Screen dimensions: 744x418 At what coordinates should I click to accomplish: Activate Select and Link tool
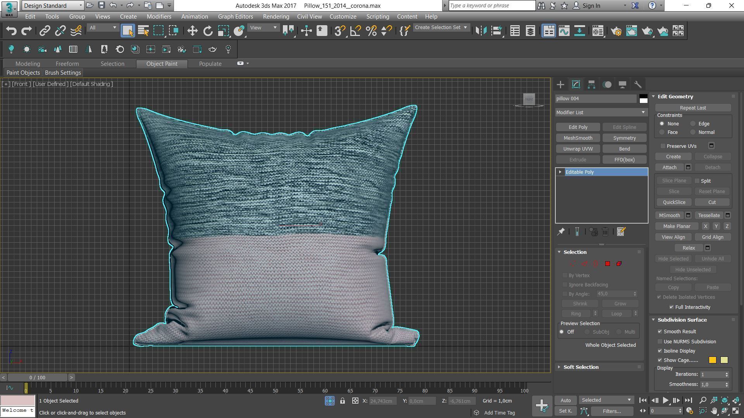point(45,31)
